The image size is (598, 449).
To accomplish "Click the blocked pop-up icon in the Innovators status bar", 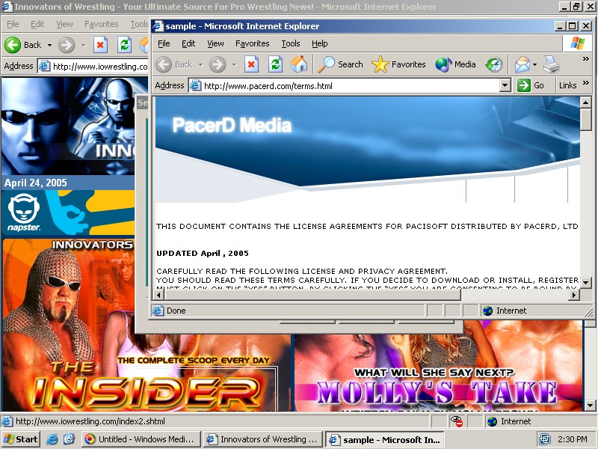I will coord(456,421).
